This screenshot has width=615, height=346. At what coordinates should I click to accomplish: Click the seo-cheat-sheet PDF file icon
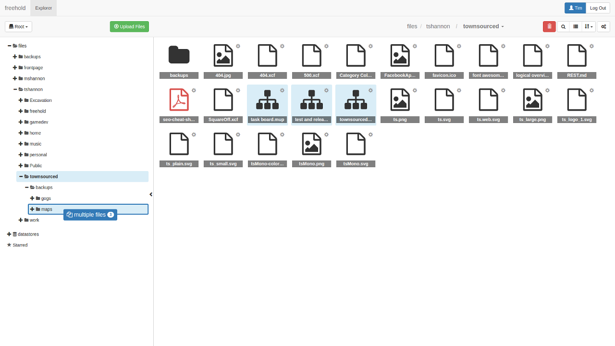coord(179,100)
